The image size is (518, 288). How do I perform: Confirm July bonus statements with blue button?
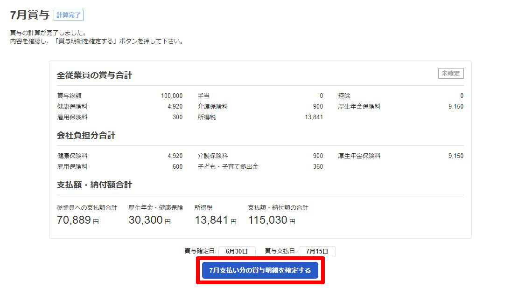260,270
